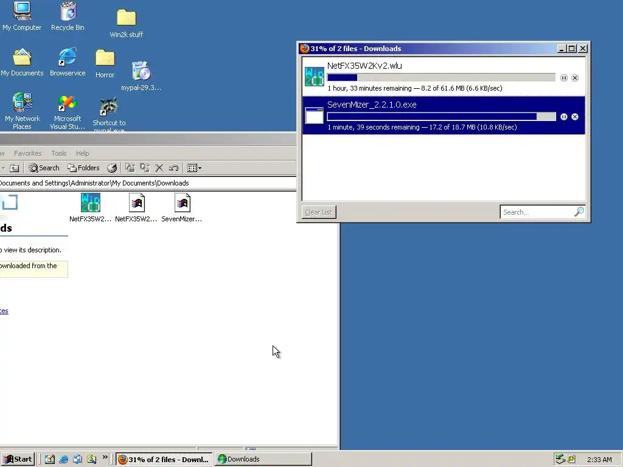Click the History button in Explorer toolbar
The image size is (623, 467).
pos(112,168)
